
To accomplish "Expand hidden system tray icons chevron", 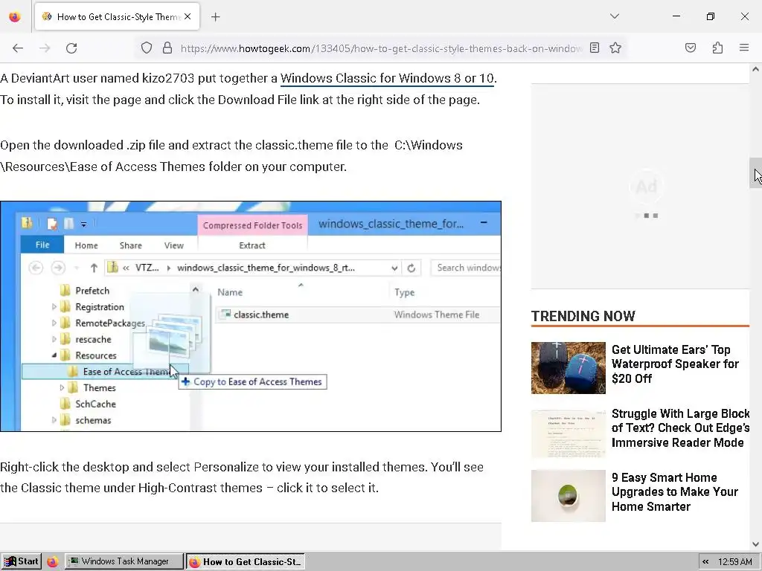I will [x=705, y=562].
